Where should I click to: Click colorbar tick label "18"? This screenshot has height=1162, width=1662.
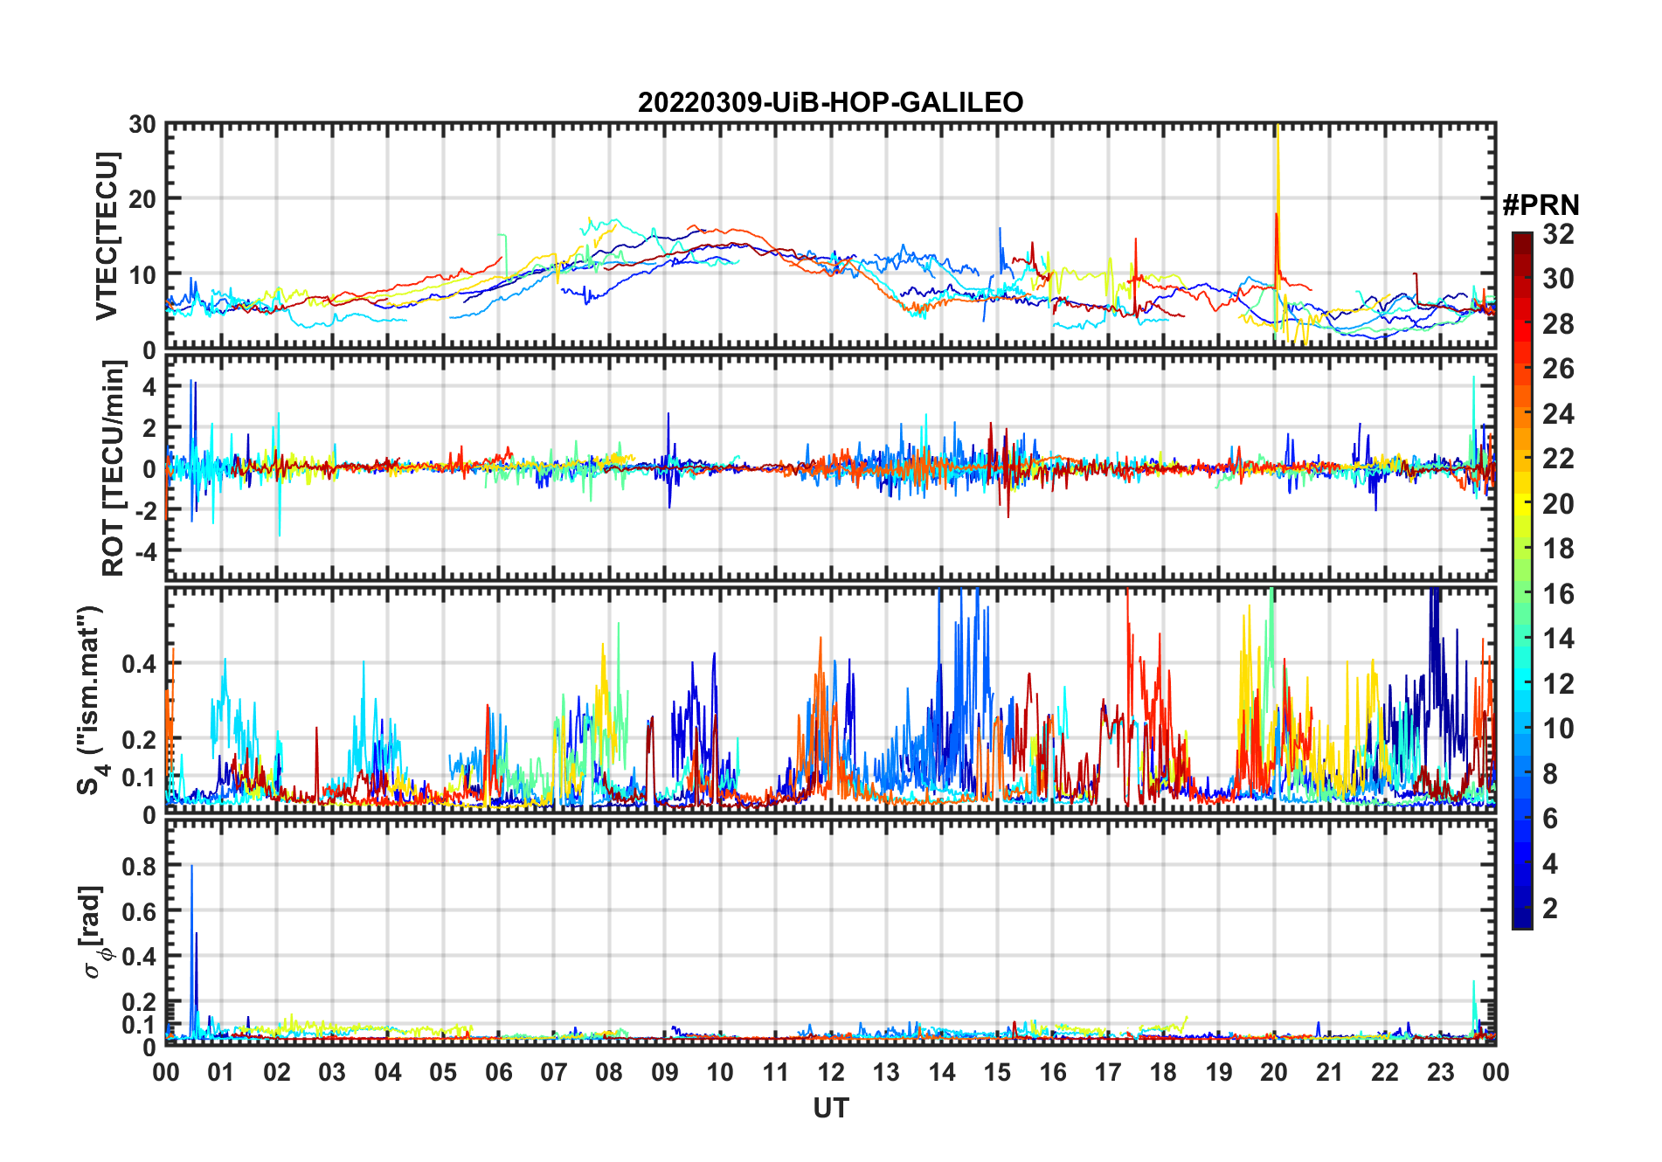tap(1558, 549)
